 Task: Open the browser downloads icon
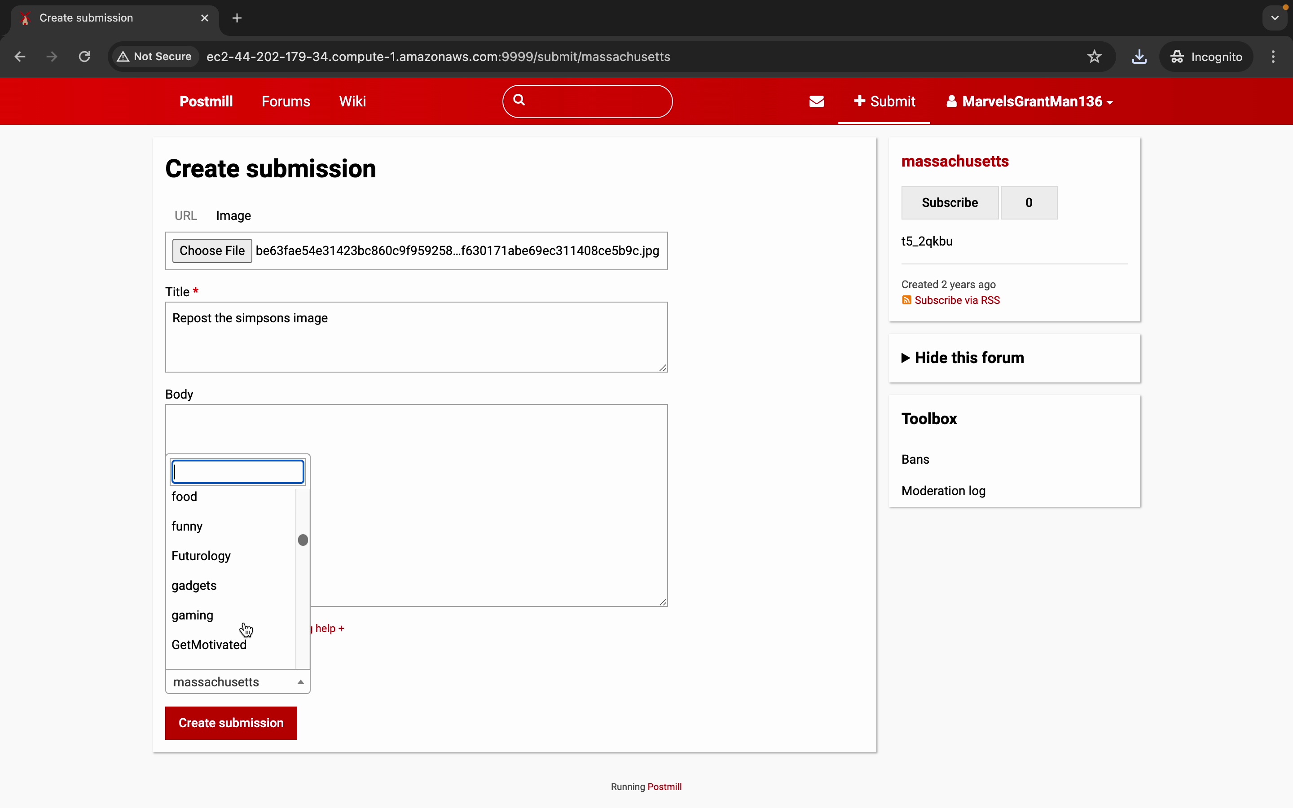pyautogui.click(x=1139, y=57)
